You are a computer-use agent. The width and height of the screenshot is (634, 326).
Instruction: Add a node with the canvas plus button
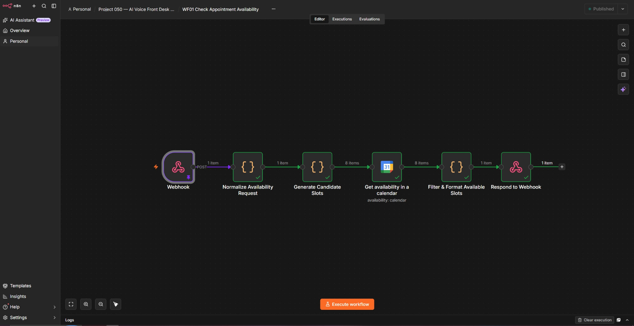623,30
